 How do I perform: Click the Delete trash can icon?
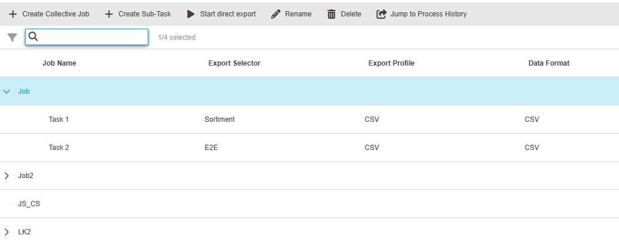click(332, 14)
